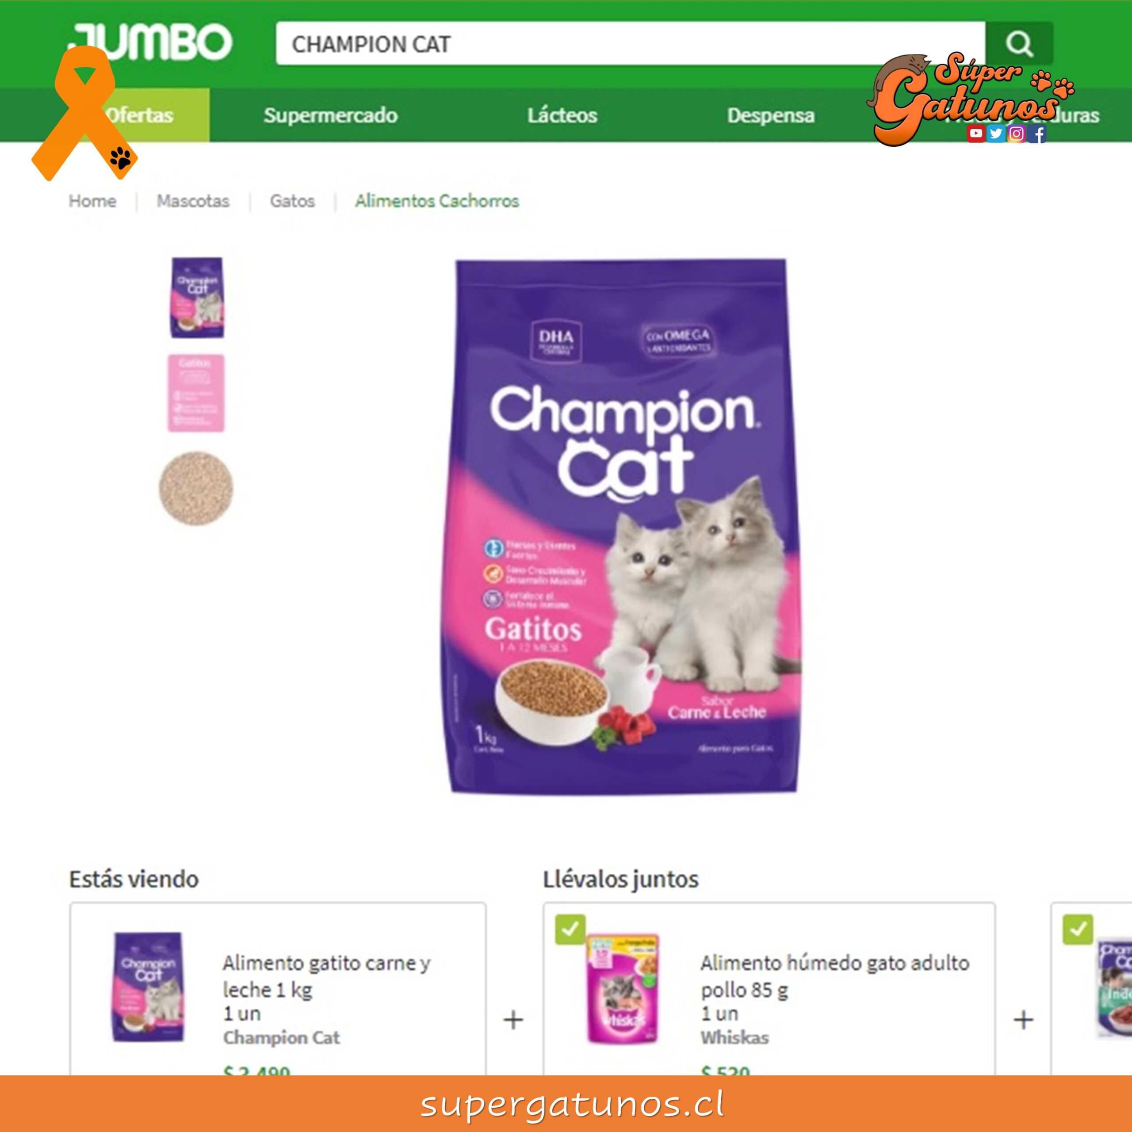
Task: Uncheck the Whiskas pollo product checkbox
Action: pos(570,929)
